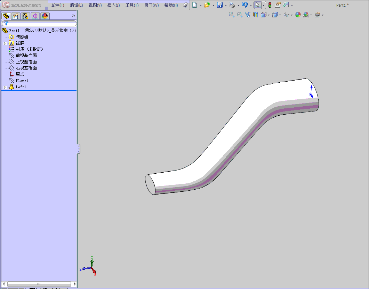Switch to the DimXpertManager crosshair tab
The height and width of the screenshot is (289, 369).
(x=35, y=16)
